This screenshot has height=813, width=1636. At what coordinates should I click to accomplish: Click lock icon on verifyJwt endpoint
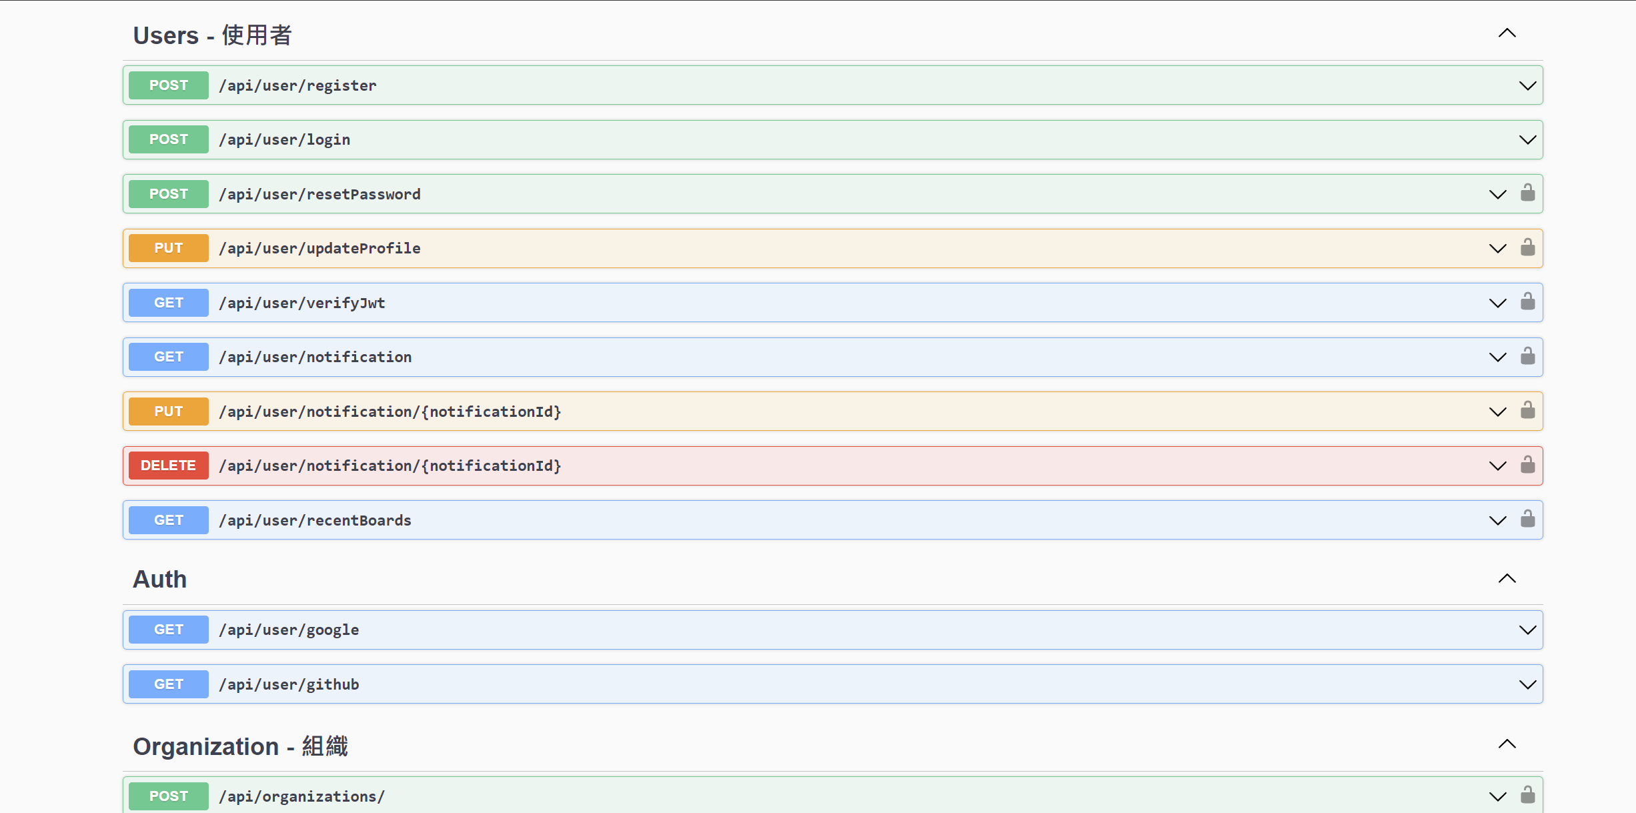pyautogui.click(x=1527, y=302)
